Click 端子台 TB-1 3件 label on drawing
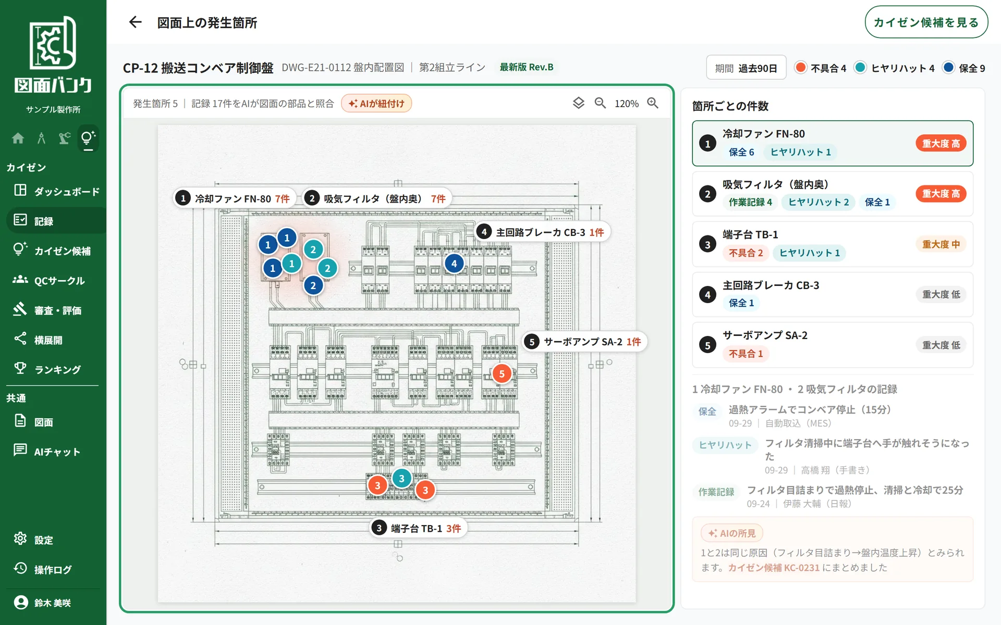This screenshot has height=625, width=1001. tap(418, 528)
